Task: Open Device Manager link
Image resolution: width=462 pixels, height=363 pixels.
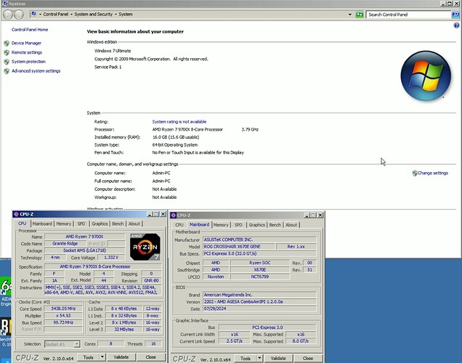Action: (26, 43)
